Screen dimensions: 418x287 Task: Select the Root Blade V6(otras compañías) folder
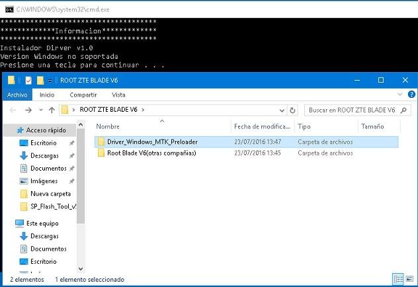tap(246, 153)
